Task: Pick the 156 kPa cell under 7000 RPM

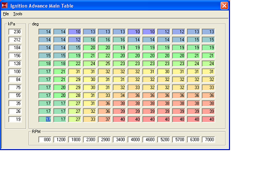Action: click(209, 55)
